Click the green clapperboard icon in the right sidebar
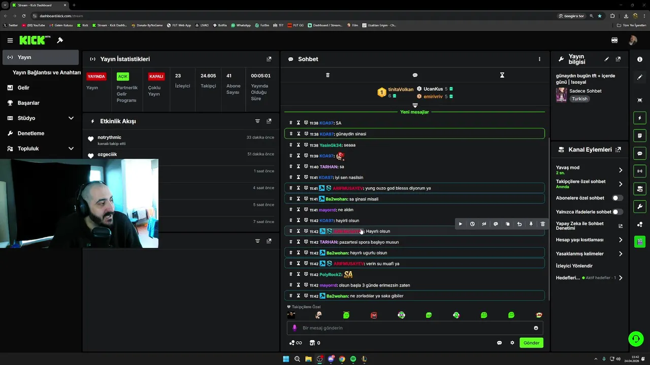This screenshot has height=365, width=650. (x=640, y=241)
